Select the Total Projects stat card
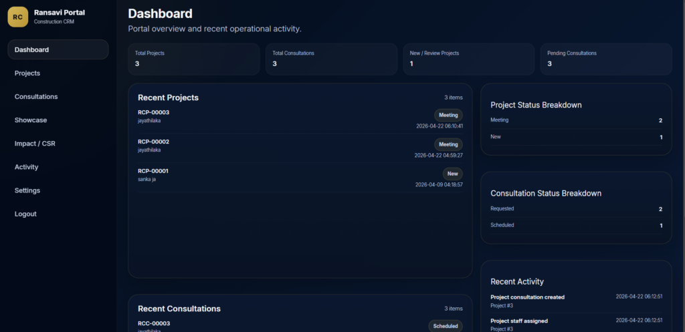This screenshot has width=685, height=332. click(193, 59)
